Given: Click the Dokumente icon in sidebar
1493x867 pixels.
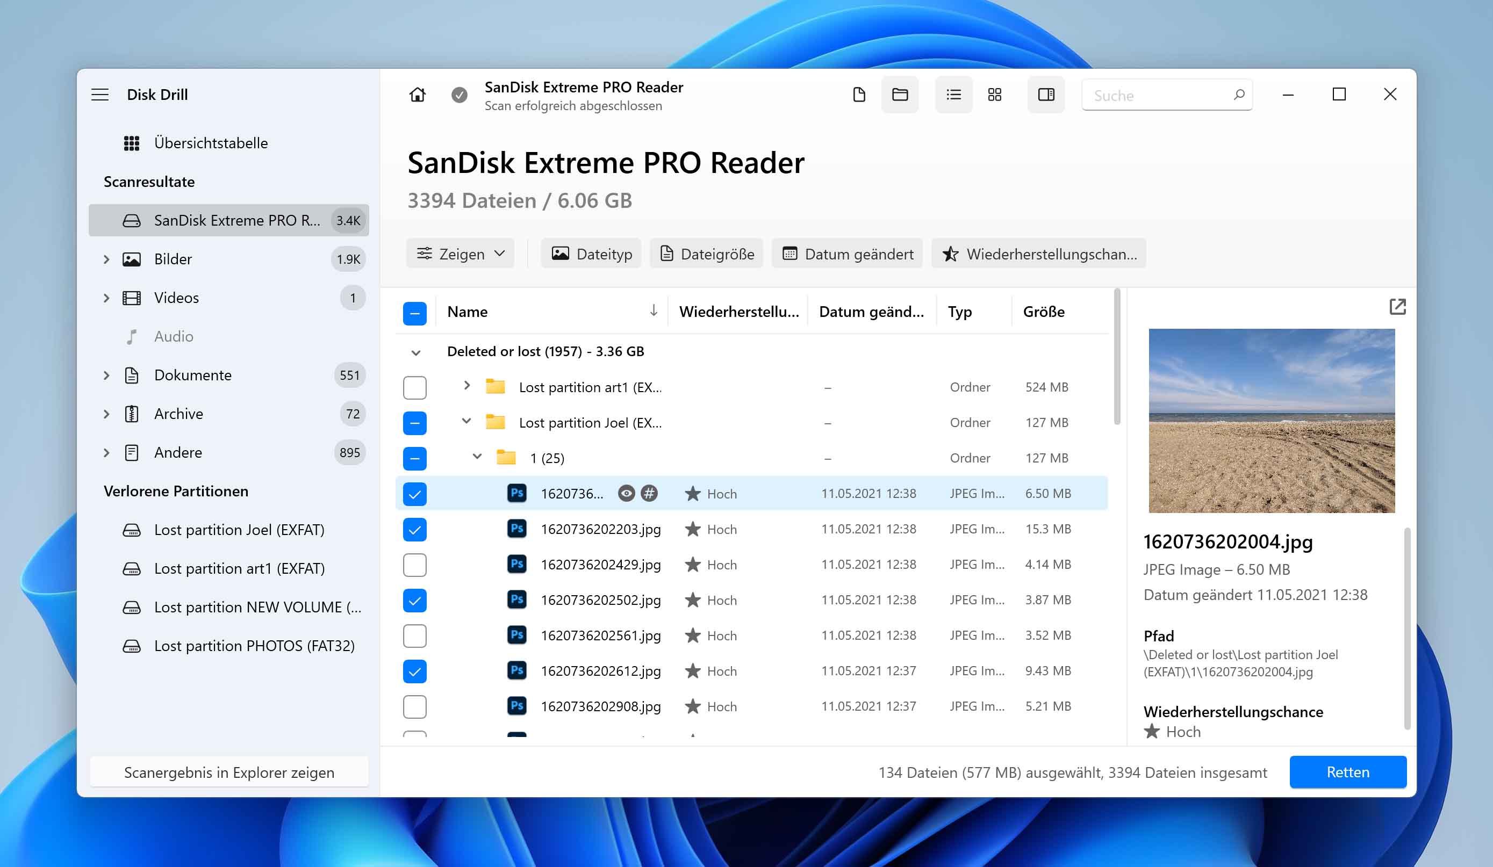Looking at the screenshot, I should click(x=132, y=375).
